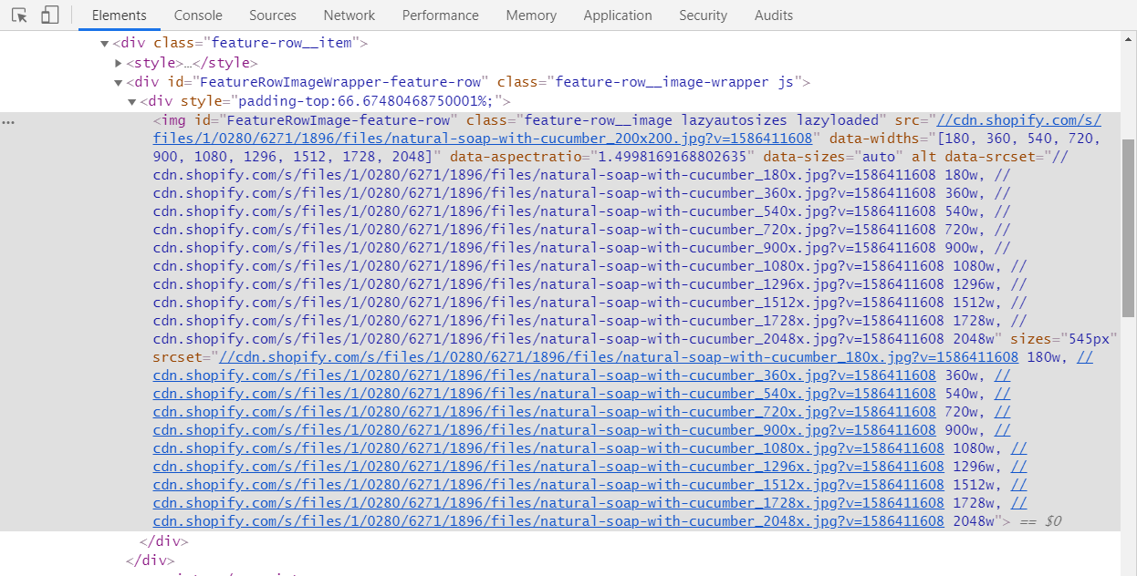Viewport: 1137px width, 576px height.
Task: Toggle the device toolbar emulation
Action: [x=49, y=15]
